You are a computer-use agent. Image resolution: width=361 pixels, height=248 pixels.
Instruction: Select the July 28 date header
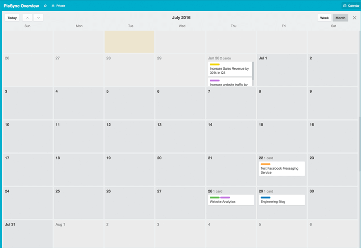pyautogui.click(x=215, y=191)
